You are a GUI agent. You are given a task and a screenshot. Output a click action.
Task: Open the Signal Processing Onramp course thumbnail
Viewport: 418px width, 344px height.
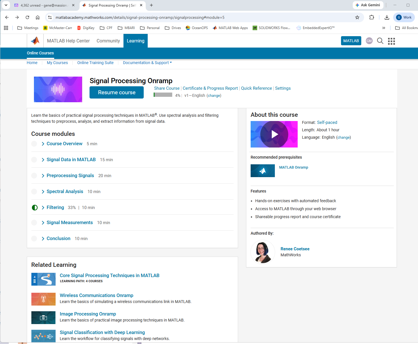[x=58, y=89]
